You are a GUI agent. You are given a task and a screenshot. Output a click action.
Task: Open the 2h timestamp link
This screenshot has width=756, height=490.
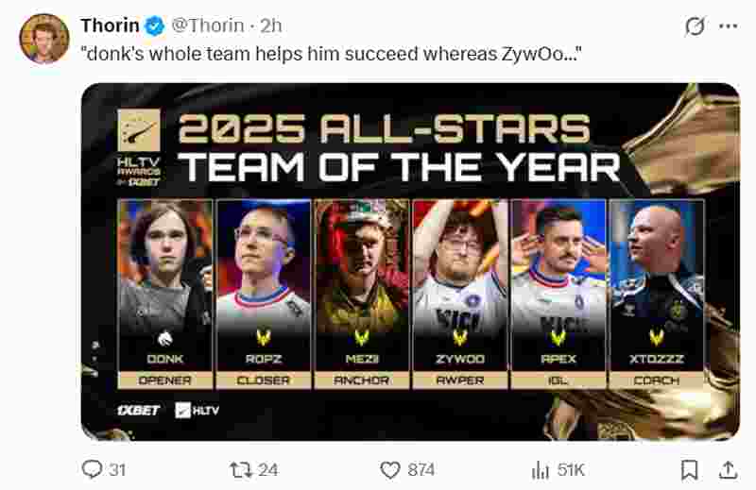pos(272,25)
